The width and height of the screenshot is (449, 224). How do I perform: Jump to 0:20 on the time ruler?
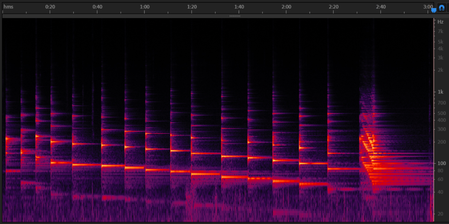[50, 7]
